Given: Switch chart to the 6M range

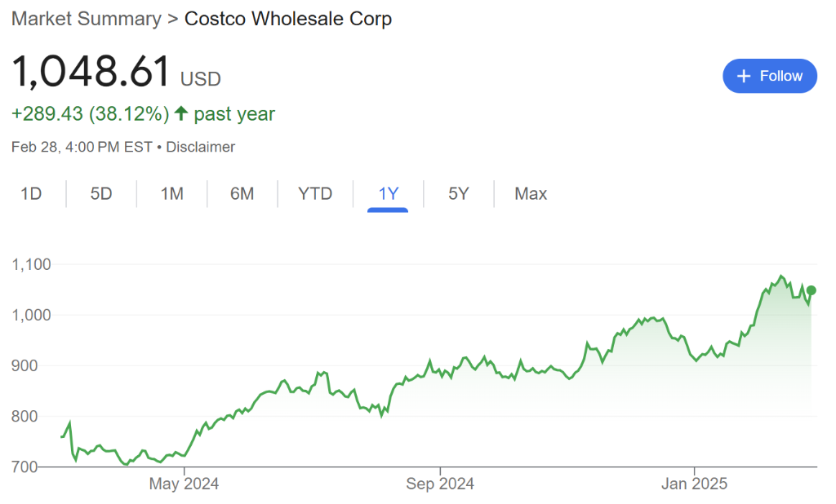Looking at the screenshot, I should (242, 193).
